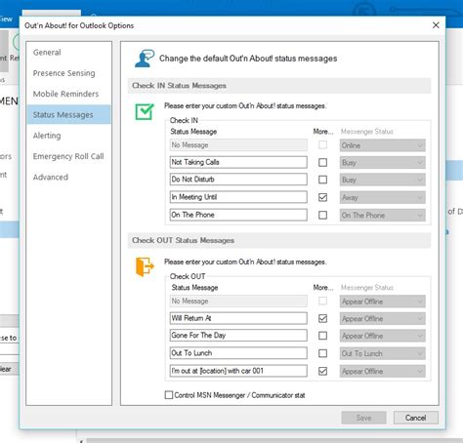Open messenger status dropdown for Gone For The Day
Viewport: 463px width, 443px height.
point(382,336)
